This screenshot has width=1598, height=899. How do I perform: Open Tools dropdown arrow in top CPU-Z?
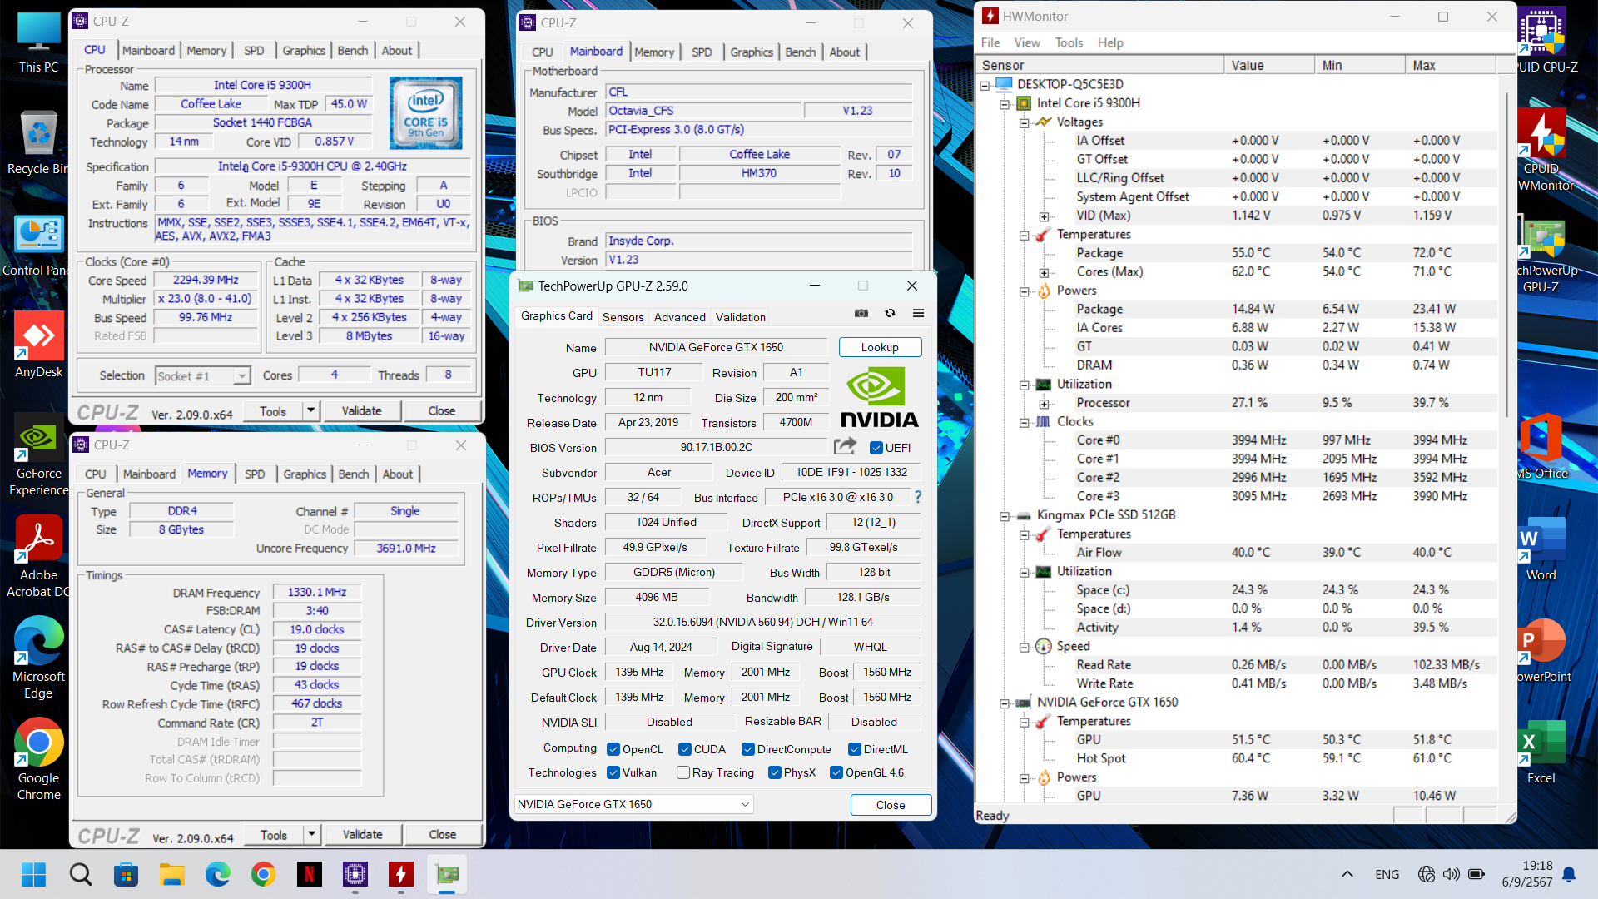pyautogui.click(x=310, y=410)
